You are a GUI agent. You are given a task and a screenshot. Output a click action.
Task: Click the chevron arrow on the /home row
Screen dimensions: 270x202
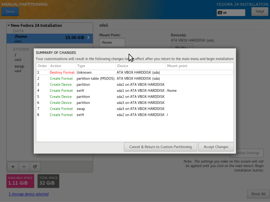[89, 37]
